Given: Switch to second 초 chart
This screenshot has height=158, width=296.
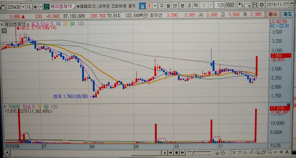Looking at the screenshot, I should click(x=189, y=5).
